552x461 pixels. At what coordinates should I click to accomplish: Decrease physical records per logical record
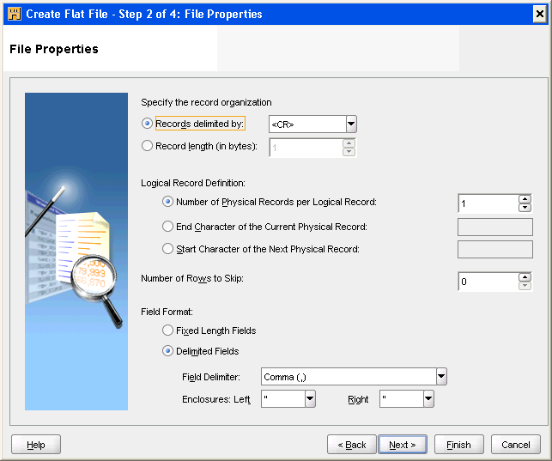(x=525, y=208)
